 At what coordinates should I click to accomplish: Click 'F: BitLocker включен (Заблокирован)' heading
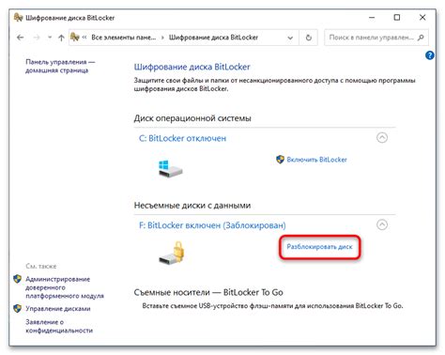coord(212,225)
